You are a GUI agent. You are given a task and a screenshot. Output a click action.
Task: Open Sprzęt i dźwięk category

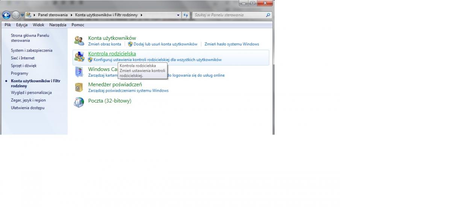[24, 66]
